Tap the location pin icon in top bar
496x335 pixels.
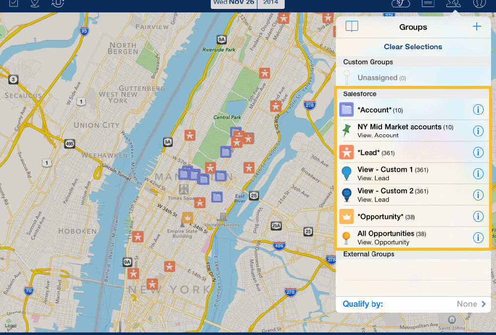click(35, 3)
